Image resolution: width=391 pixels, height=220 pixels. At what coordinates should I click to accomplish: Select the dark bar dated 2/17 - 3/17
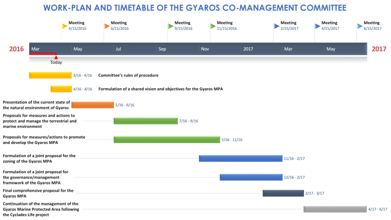283,193
